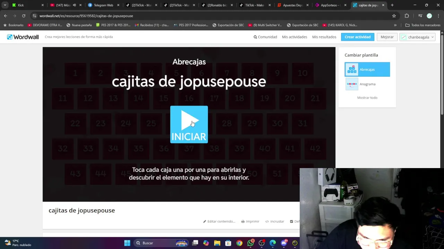This screenshot has height=249, width=444.
Task: Open the Recibidos (11) Gmail bookmark
Action: click(x=152, y=25)
